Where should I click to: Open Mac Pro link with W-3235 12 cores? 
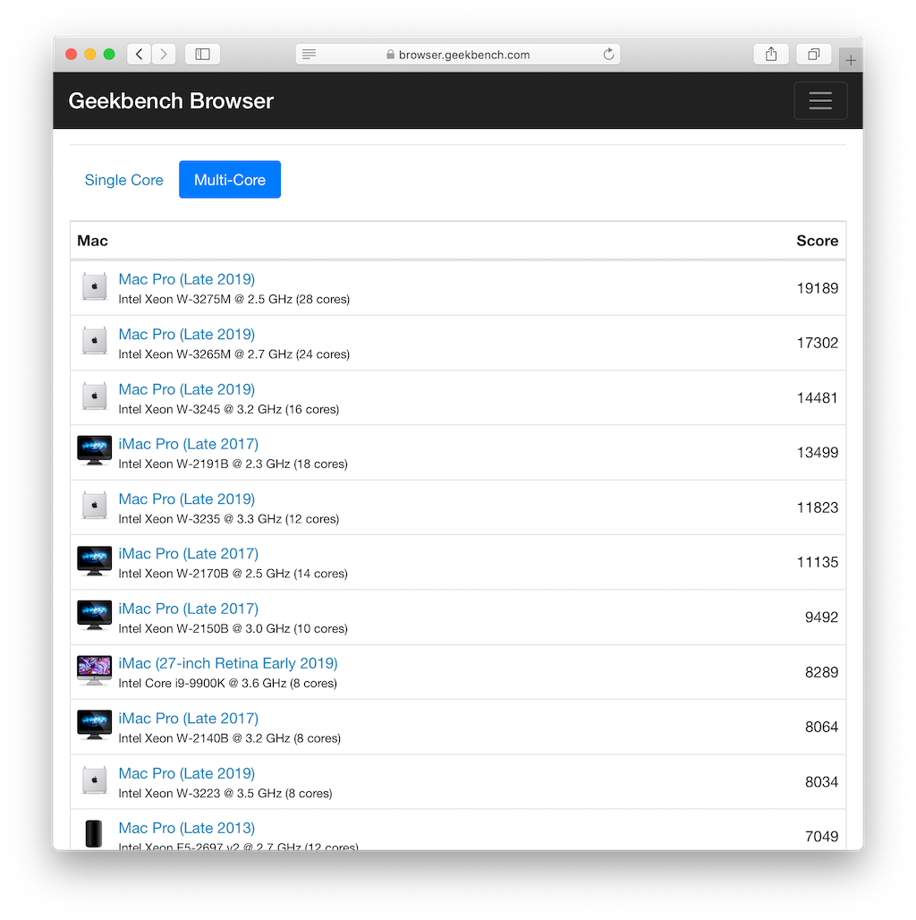pyautogui.click(x=186, y=499)
